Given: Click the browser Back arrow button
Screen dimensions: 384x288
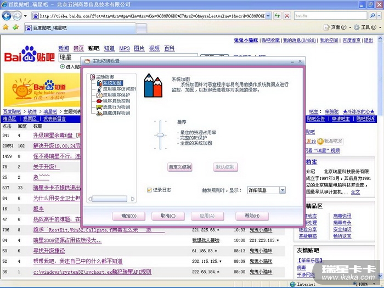Looking at the screenshot, I should pyautogui.click(x=7, y=16).
